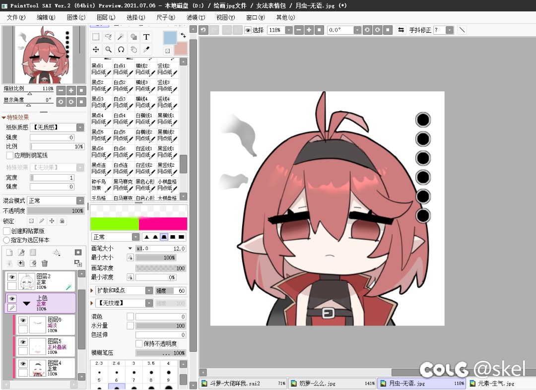The height and width of the screenshot is (390, 536).
Task: Flip canvas view horizontally icon
Action: click(401, 30)
